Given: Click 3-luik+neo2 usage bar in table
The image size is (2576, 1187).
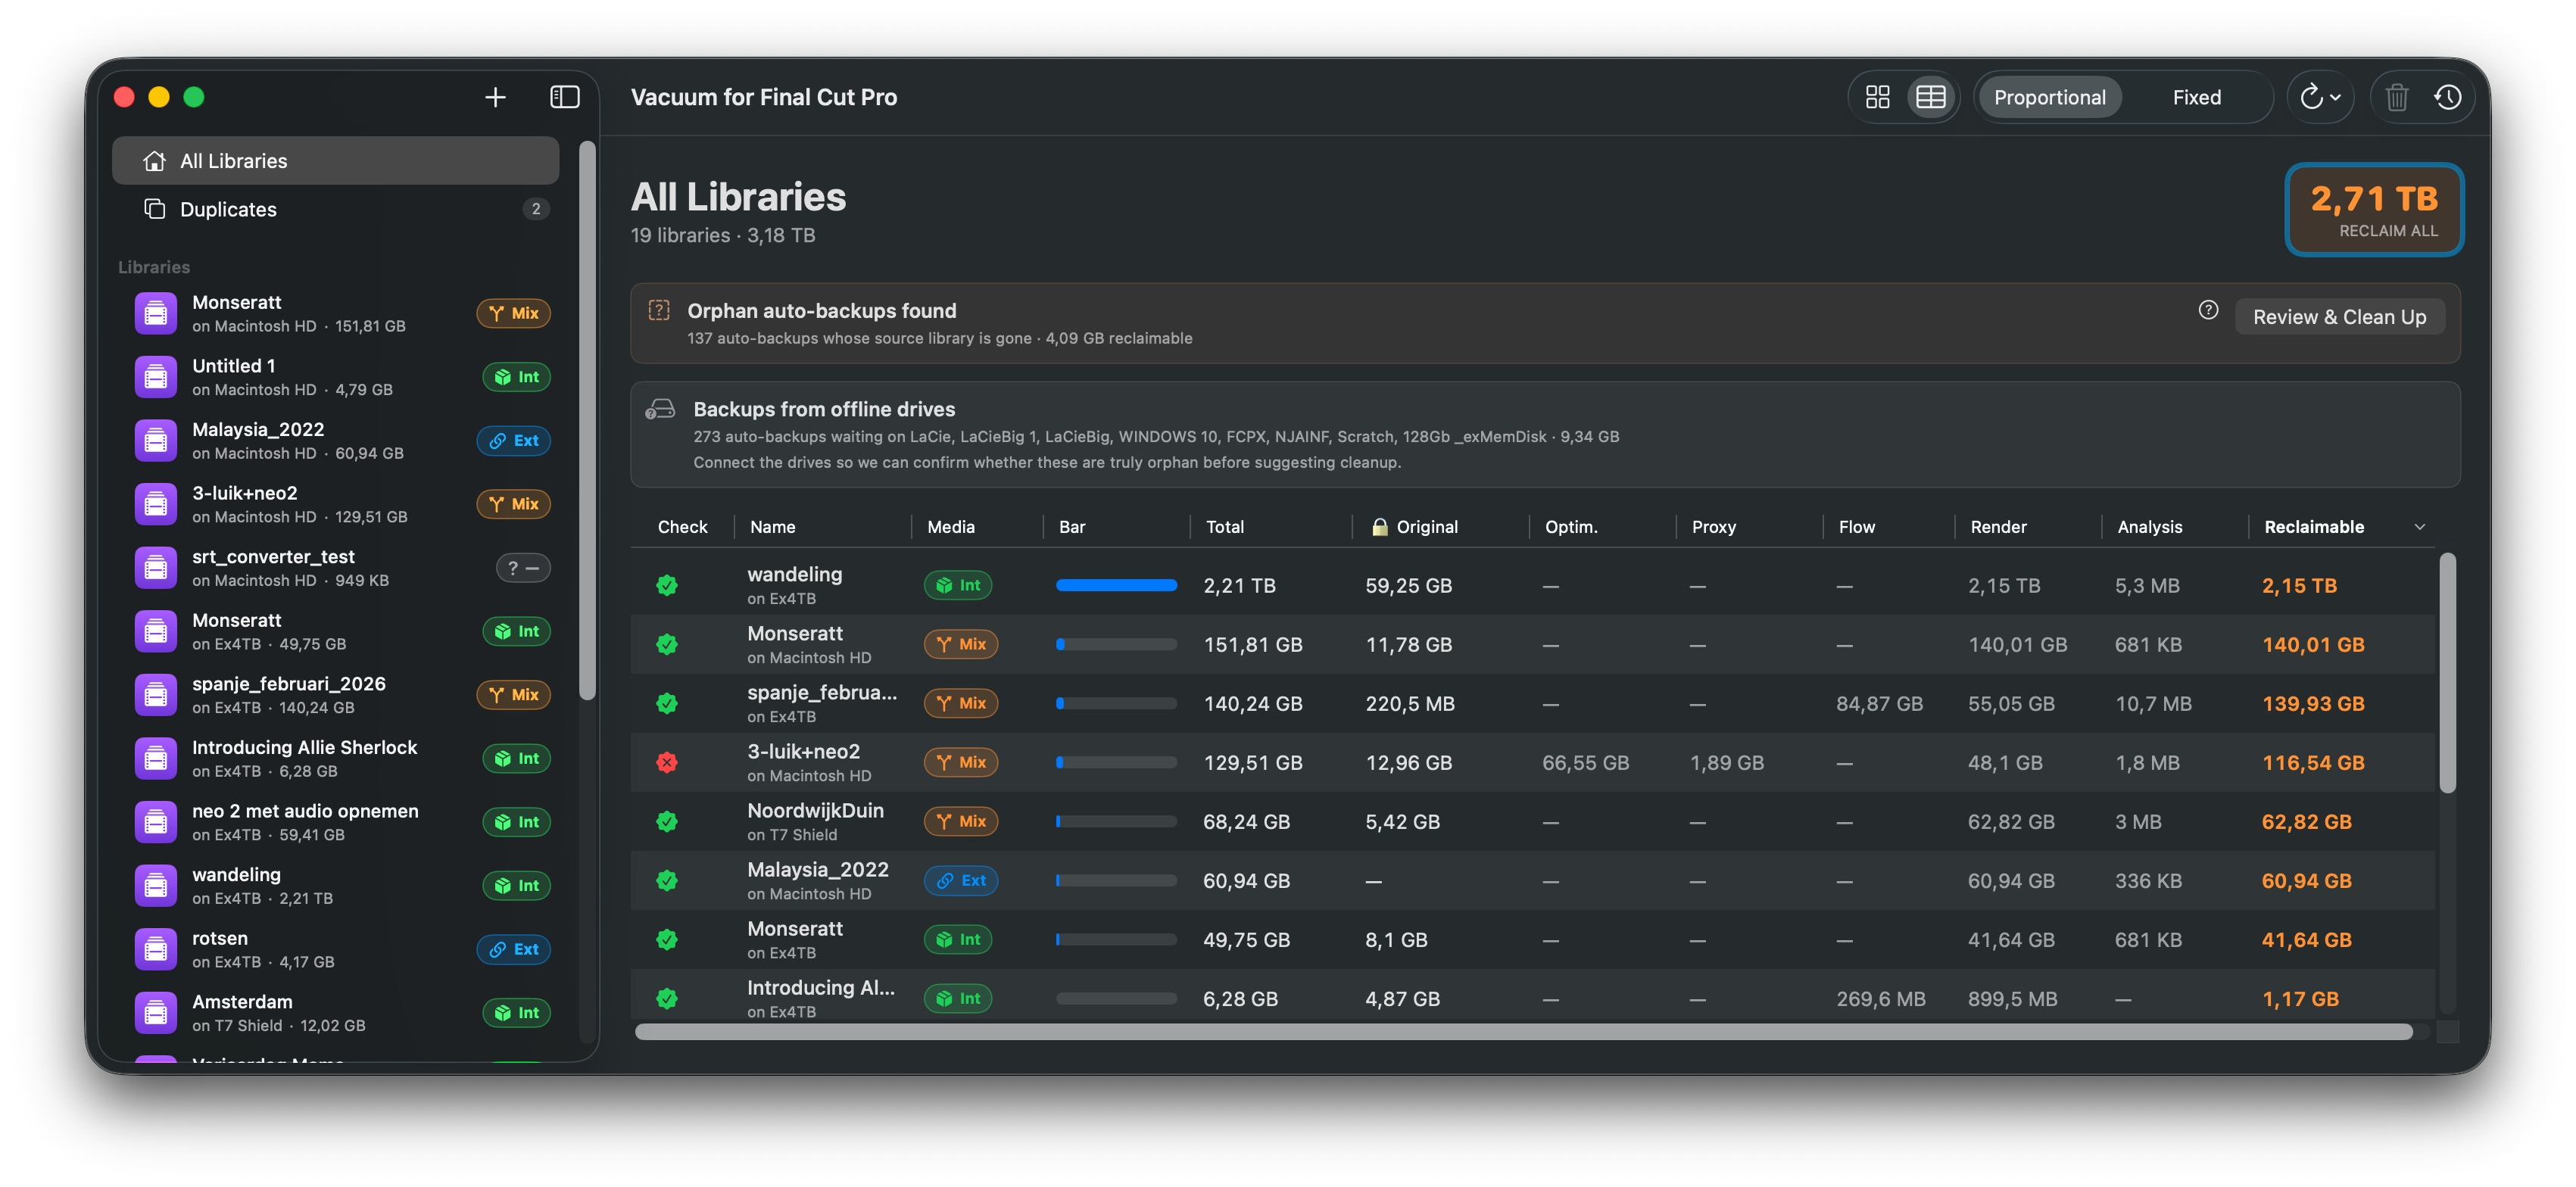Looking at the screenshot, I should (x=1116, y=763).
